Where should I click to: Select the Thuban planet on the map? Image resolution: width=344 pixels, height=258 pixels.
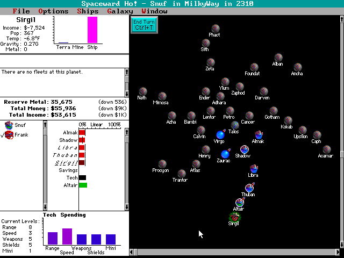click(x=249, y=188)
